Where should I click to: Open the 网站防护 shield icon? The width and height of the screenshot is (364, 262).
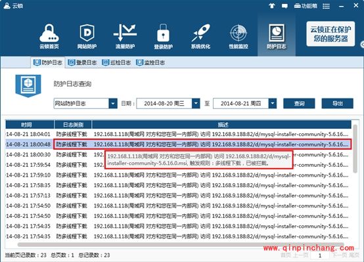click(x=87, y=36)
